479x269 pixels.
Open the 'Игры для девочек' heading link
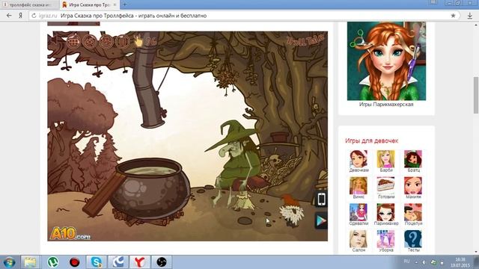tap(371, 140)
